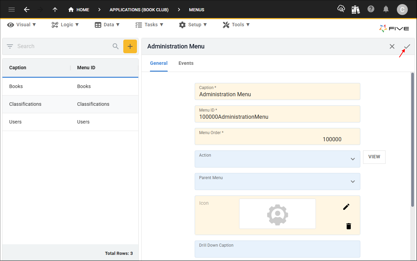Click into the Search field
417x261 pixels.
coord(63,46)
